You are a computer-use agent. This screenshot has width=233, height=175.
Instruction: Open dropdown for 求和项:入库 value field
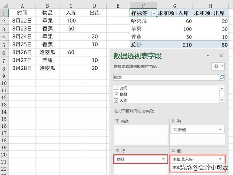(x=220, y=159)
